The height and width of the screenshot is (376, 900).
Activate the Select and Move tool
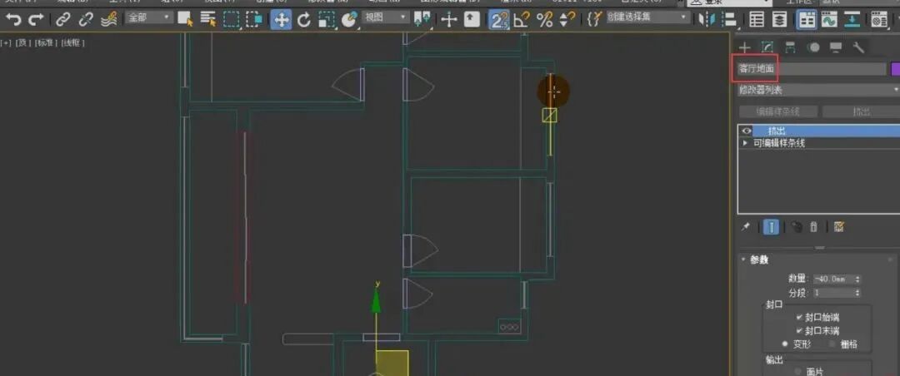coord(281,20)
